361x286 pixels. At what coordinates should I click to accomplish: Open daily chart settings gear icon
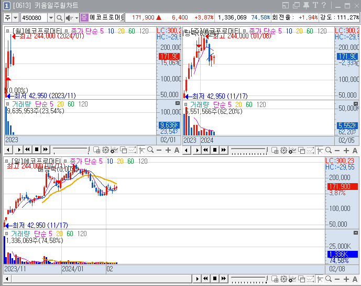click(283, 279)
